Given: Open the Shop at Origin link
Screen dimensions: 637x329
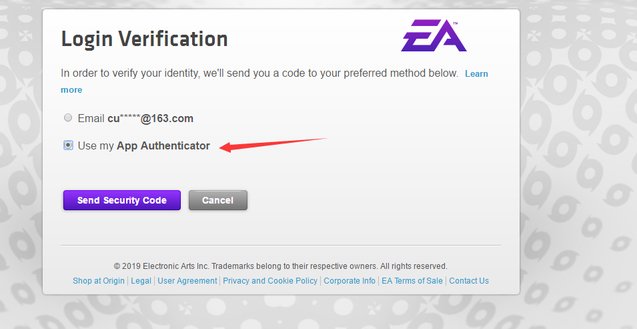Looking at the screenshot, I should coord(99,281).
